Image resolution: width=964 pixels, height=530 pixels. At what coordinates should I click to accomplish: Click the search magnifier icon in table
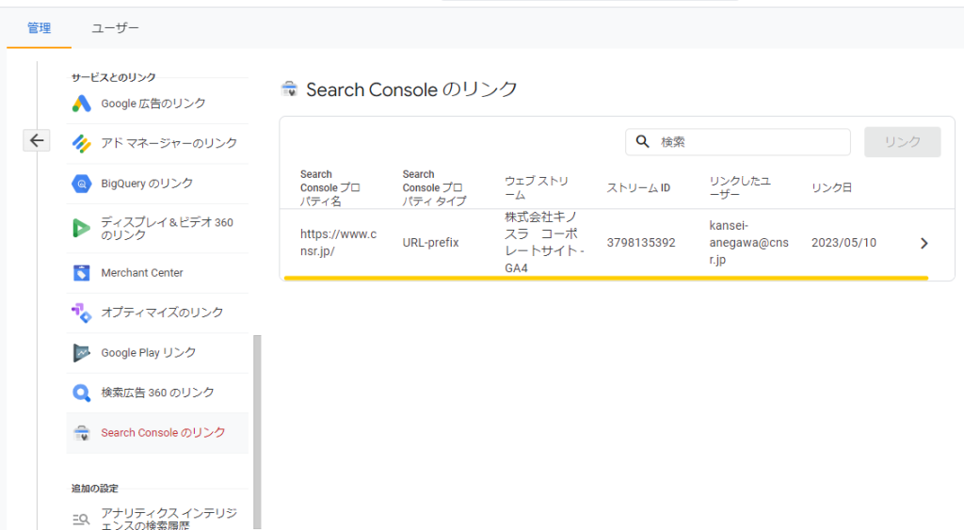[x=642, y=142]
